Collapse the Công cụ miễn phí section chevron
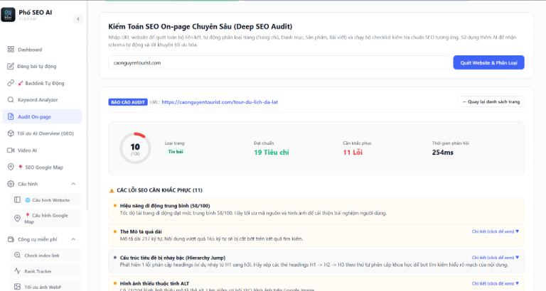This screenshot has height=291, width=546. [73, 239]
